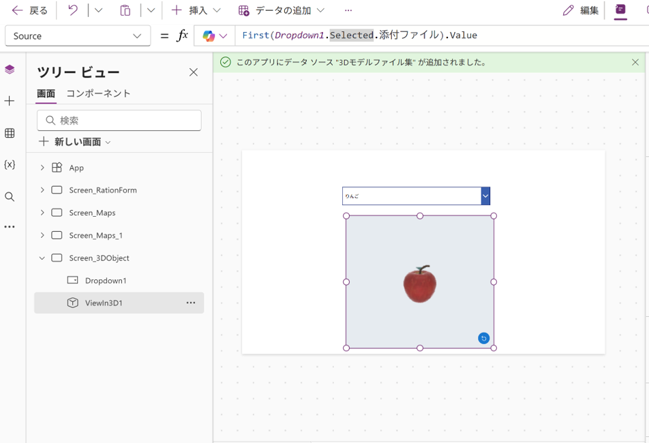Open the りんご dropdown on canvas
The width and height of the screenshot is (649, 443).
(485, 196)
